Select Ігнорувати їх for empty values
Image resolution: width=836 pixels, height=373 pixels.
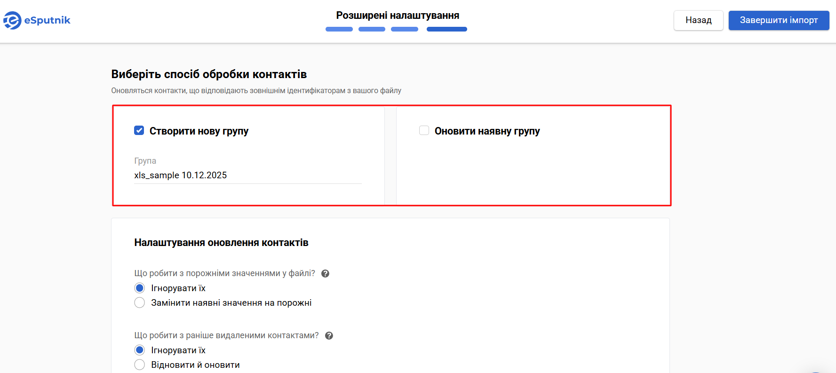pyautogui.click(x=139, y=287)
